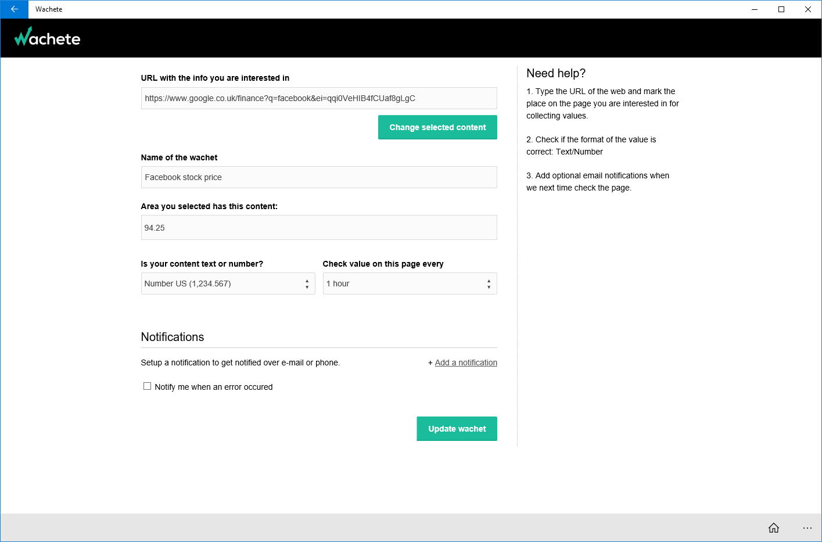Click the Change selected content button
The height and width of the screenshot is (542, 822).
click(x=437, y=127)
